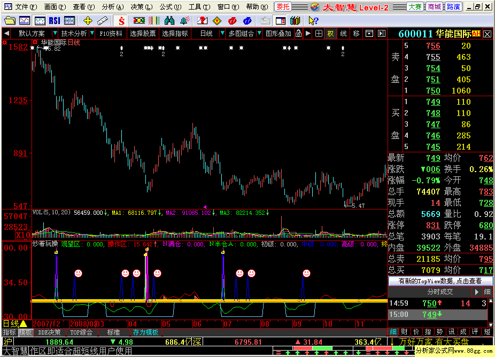Select the ruler measurement tool
495x357 pixels.
pyautogui.click(x=102, y=21)
